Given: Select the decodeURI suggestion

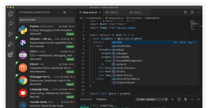Looking at the screenshot, I should click(x=154, y=57).
